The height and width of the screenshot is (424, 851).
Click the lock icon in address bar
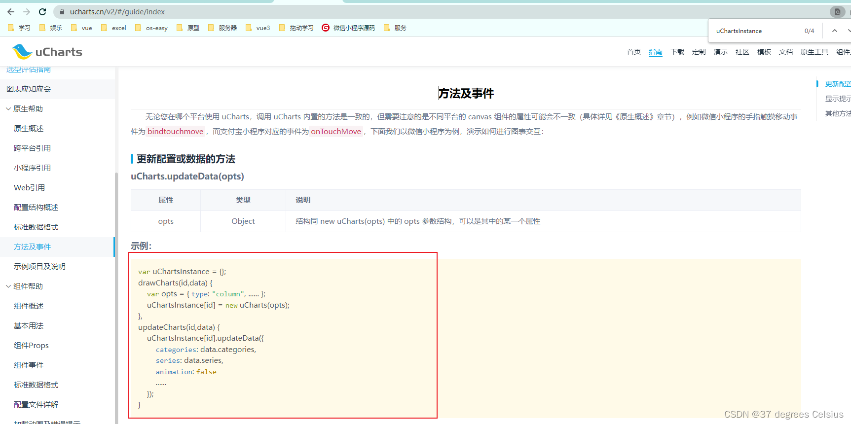click(62, 11)
